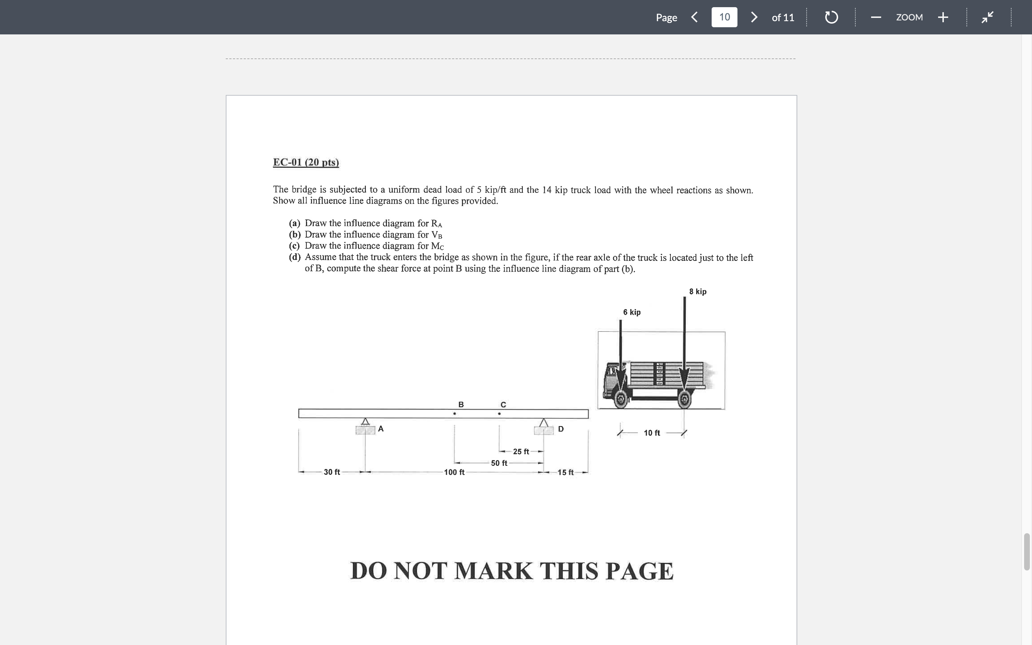Click the Page label in the toolbar

tap(666, 17)
